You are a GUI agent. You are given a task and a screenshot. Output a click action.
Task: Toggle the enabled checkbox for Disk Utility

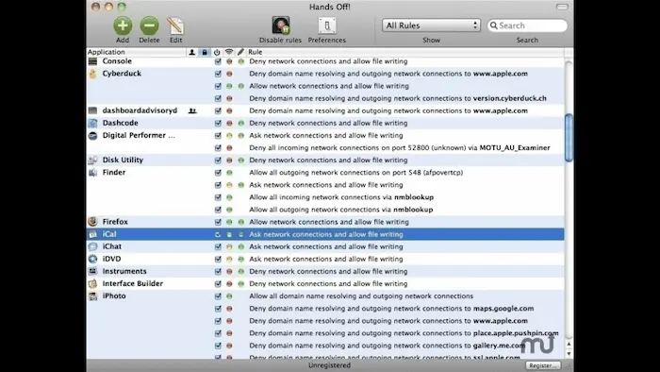[x=218, y=161]
